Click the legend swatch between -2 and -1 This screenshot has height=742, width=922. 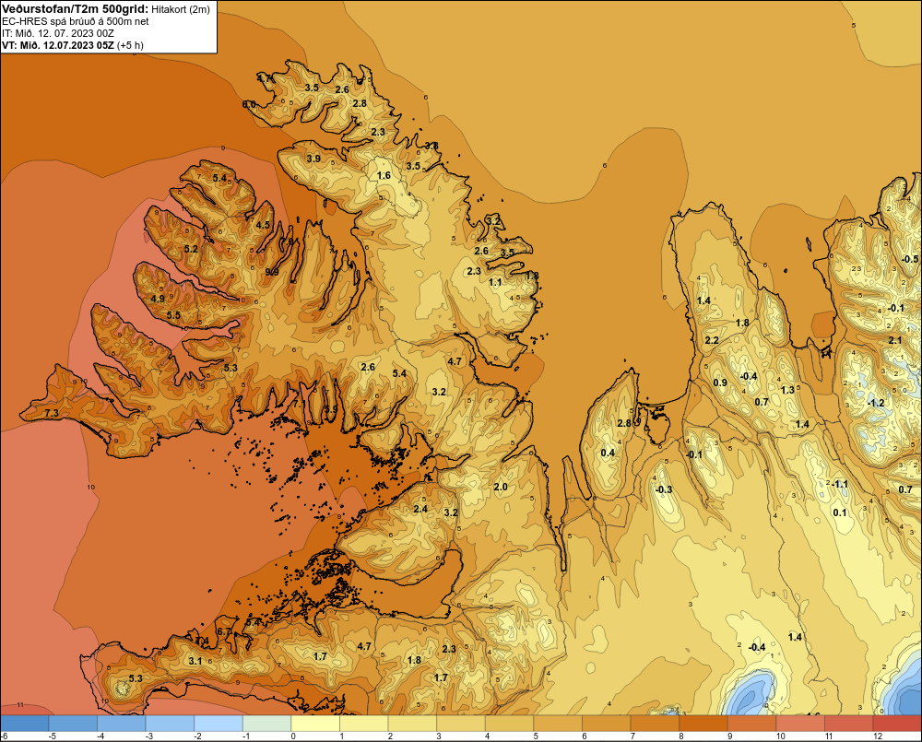click(x=219, y=724)
